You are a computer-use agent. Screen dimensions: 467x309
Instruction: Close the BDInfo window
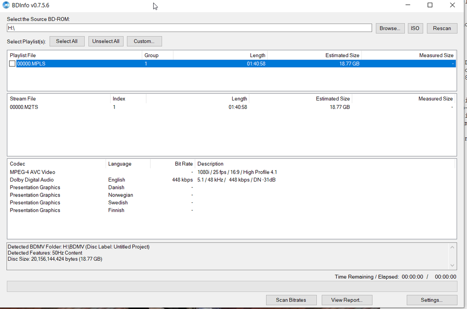point(452,5)
